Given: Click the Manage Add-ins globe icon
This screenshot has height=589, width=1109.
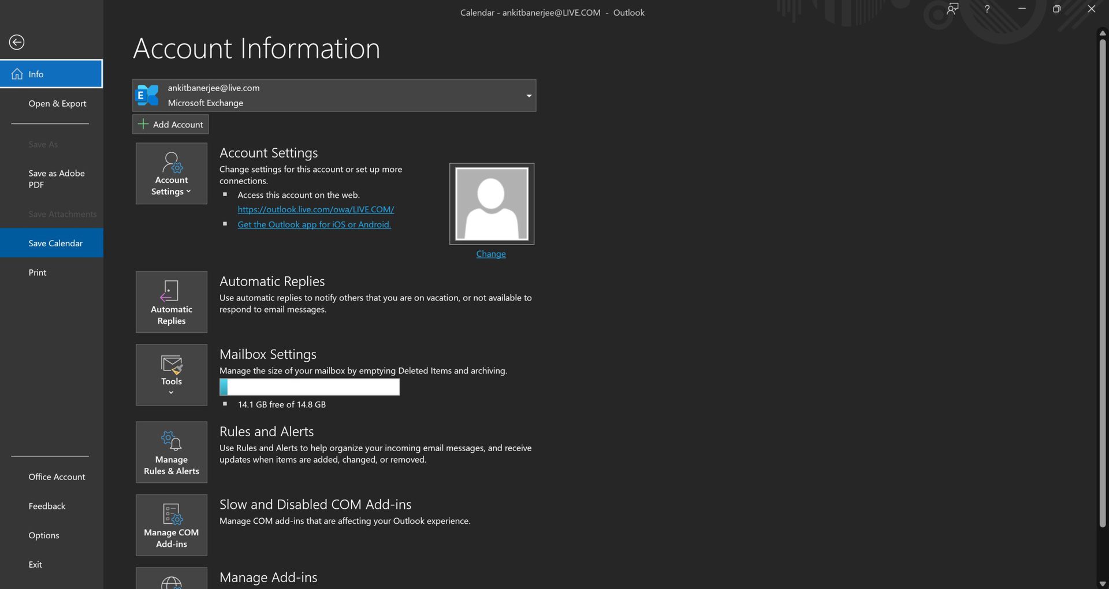Looking at the screenshot, I should point(171,582).
